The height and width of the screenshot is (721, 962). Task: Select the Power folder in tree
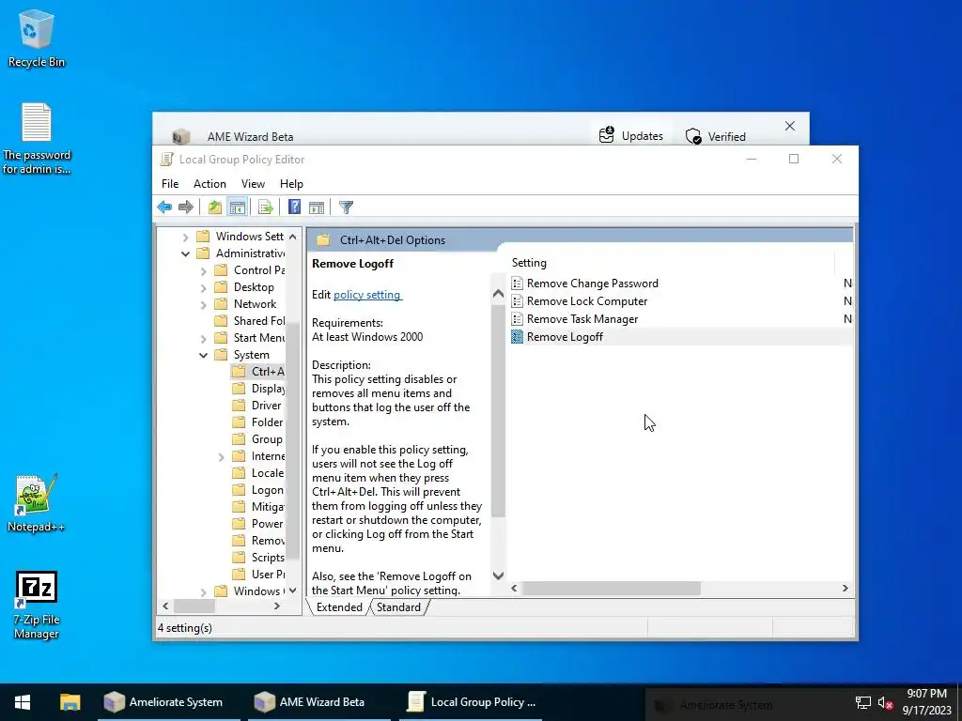258,524
